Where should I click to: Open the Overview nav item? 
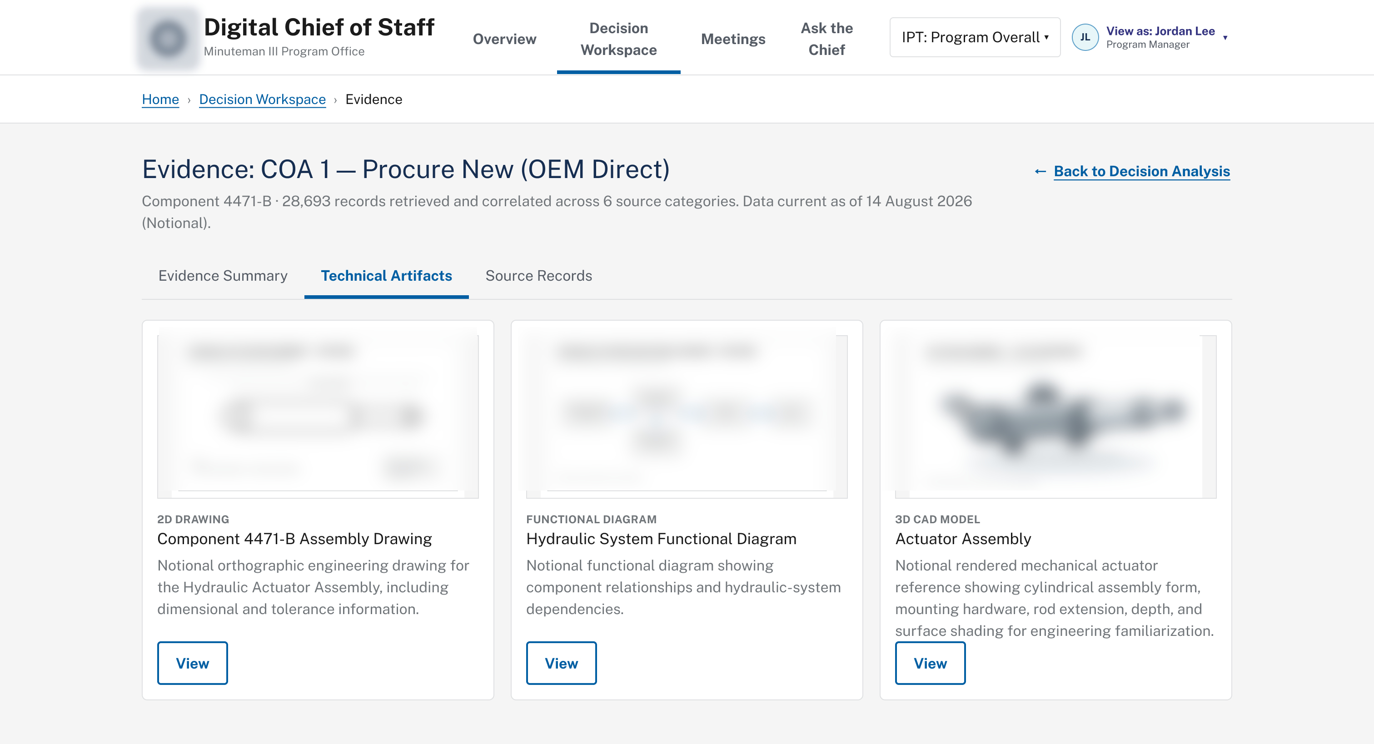[x=504, y=39]
